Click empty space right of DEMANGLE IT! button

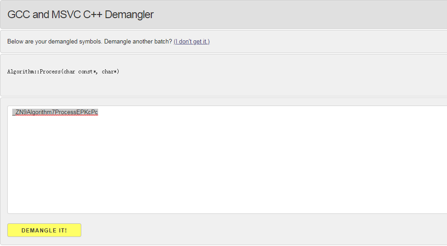(227, 230)
